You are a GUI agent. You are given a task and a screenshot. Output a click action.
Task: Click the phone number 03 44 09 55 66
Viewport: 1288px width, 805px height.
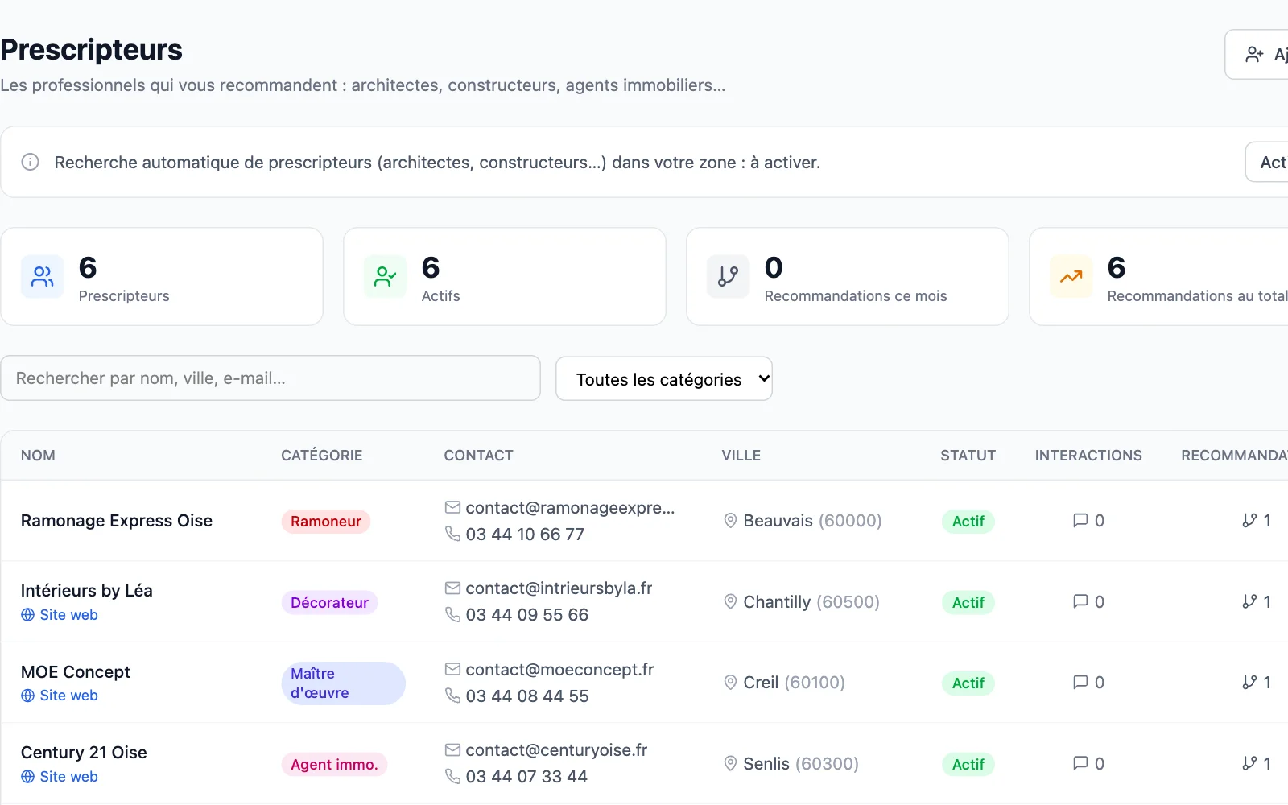click(x=527, y=615)
